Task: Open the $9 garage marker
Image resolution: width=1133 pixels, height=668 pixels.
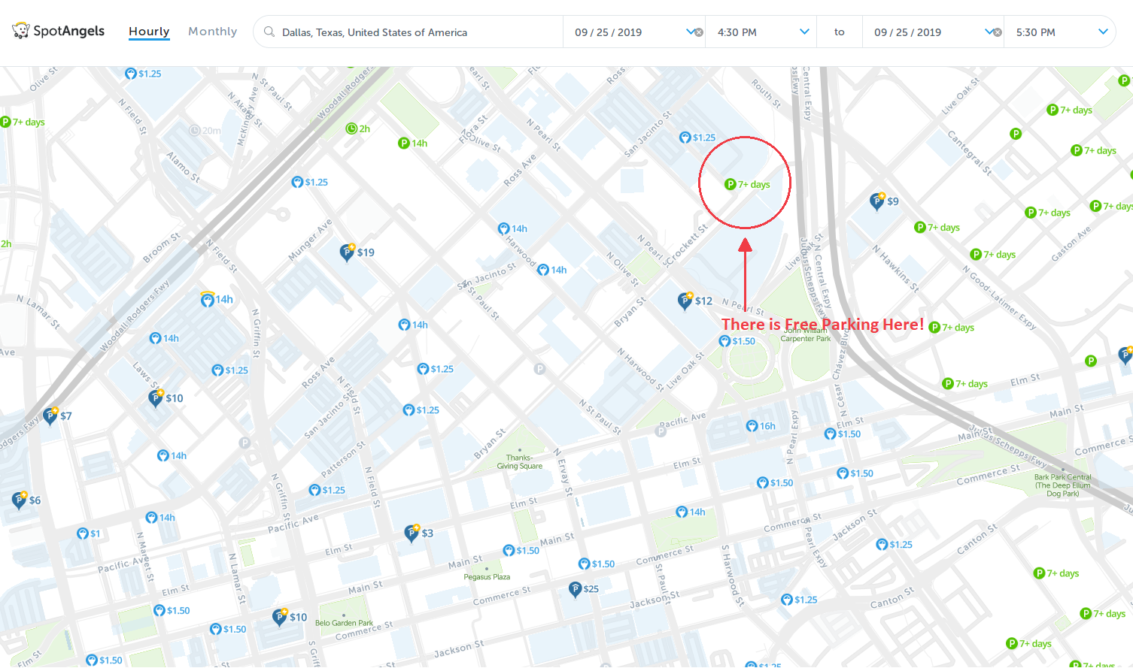Action: pyautogui.click(x=884, y=201)
